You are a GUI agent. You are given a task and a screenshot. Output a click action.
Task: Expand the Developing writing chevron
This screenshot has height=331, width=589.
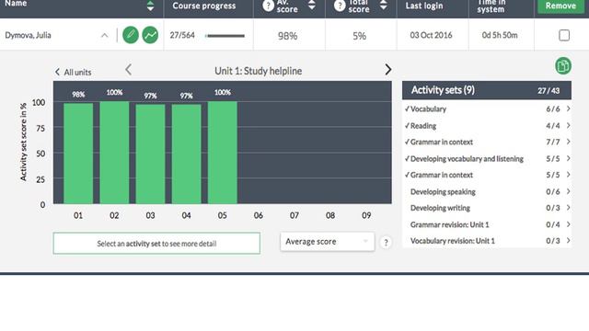tap(569, 208)
